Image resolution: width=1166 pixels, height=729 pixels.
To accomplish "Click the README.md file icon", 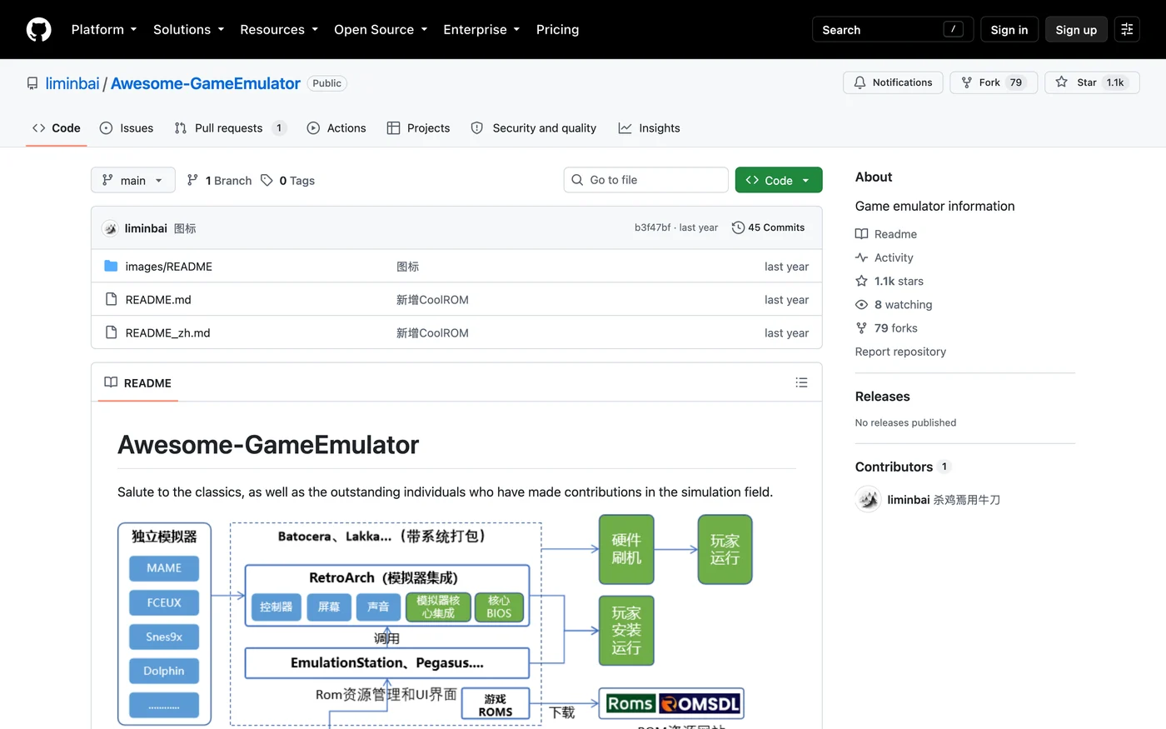I will coord(111,299).
